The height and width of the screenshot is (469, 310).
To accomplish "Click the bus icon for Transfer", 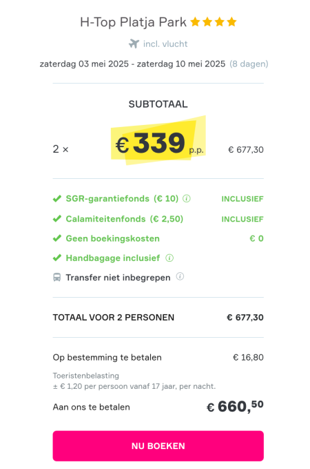I will [57, 278].
